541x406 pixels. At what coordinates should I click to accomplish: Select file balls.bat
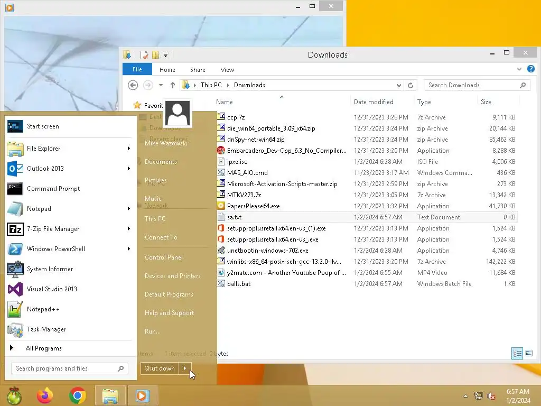tap(239, 284)
